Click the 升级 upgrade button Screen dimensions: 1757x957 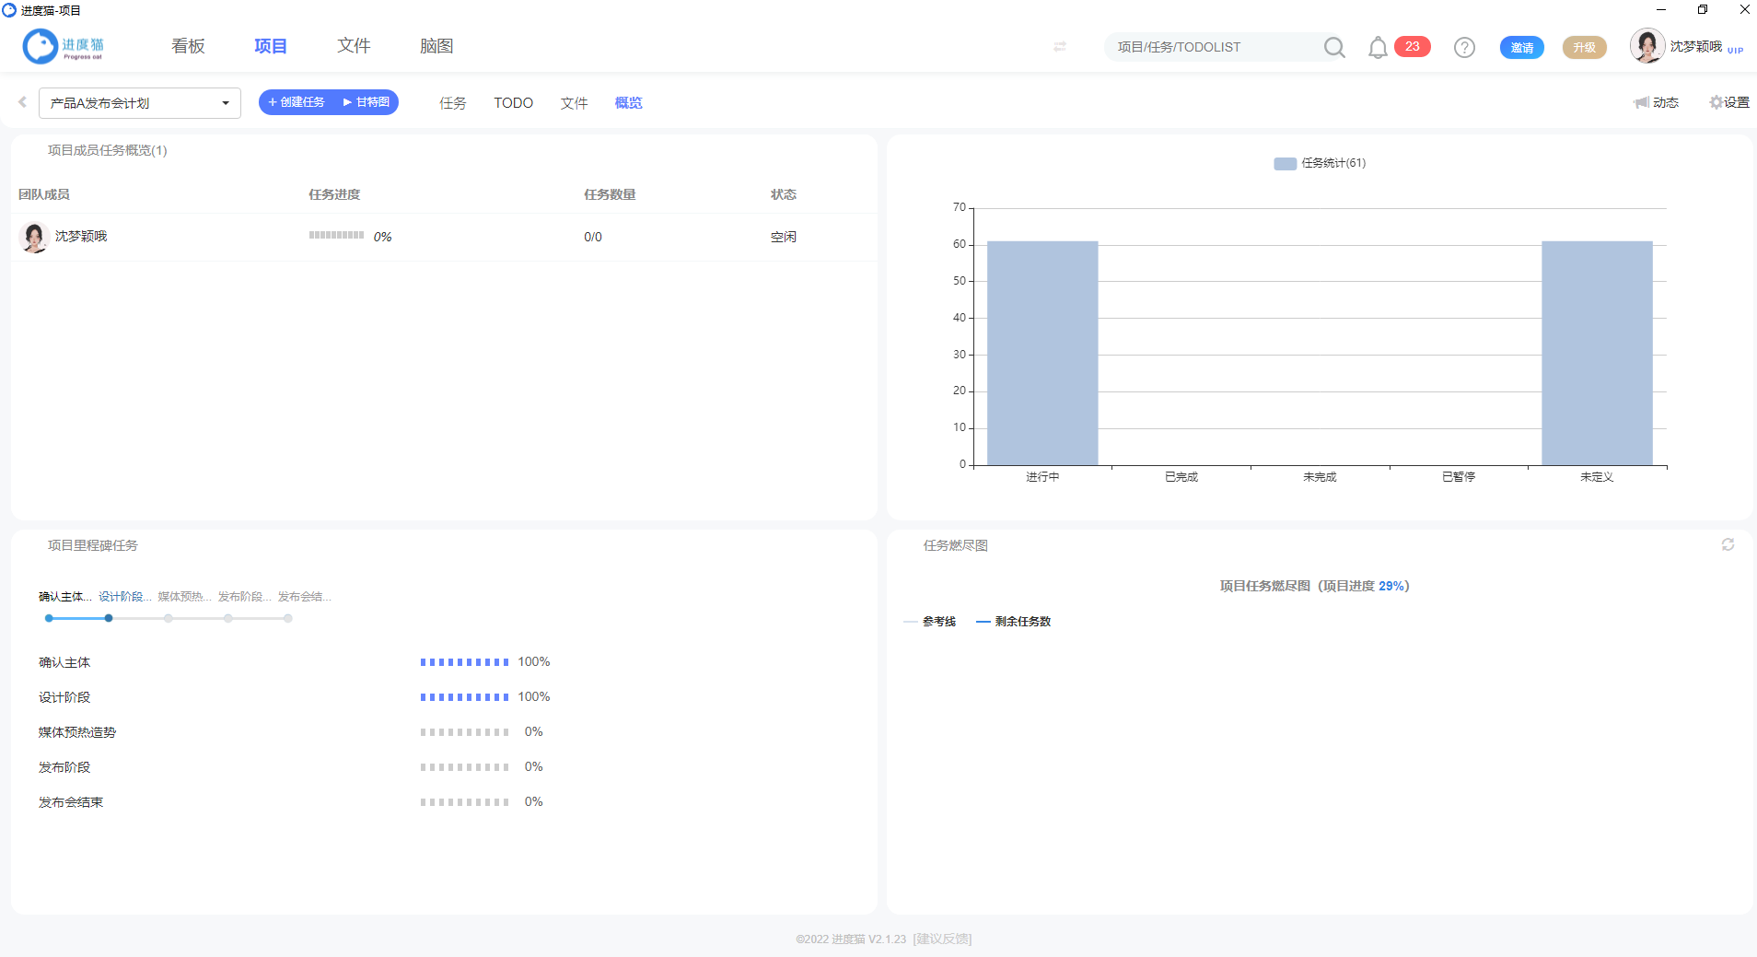click(1584, 47)
